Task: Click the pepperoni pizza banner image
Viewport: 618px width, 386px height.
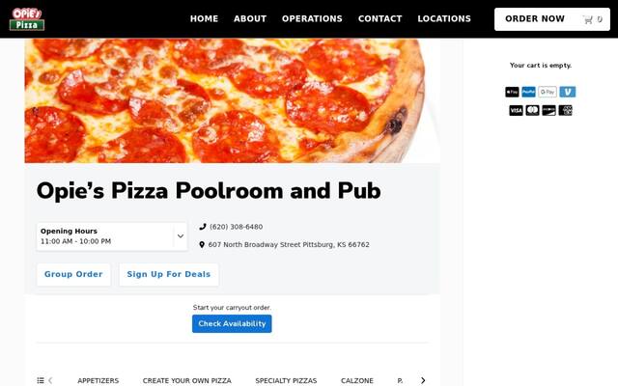Action: [x=232, y=100]
